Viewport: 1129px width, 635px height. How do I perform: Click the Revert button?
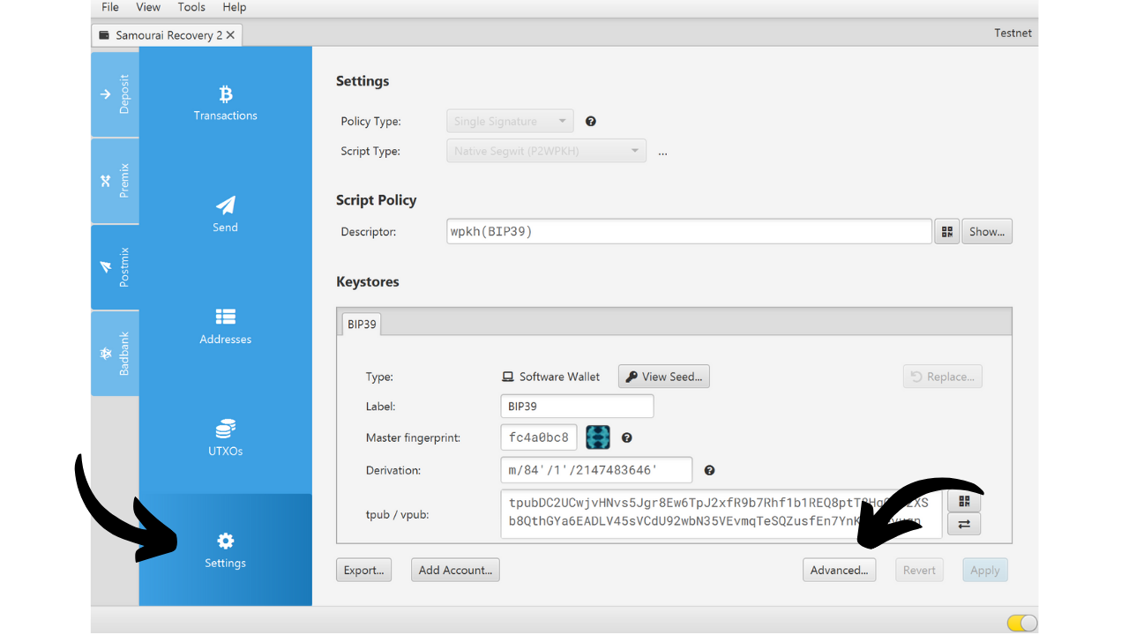coord(919,570)
